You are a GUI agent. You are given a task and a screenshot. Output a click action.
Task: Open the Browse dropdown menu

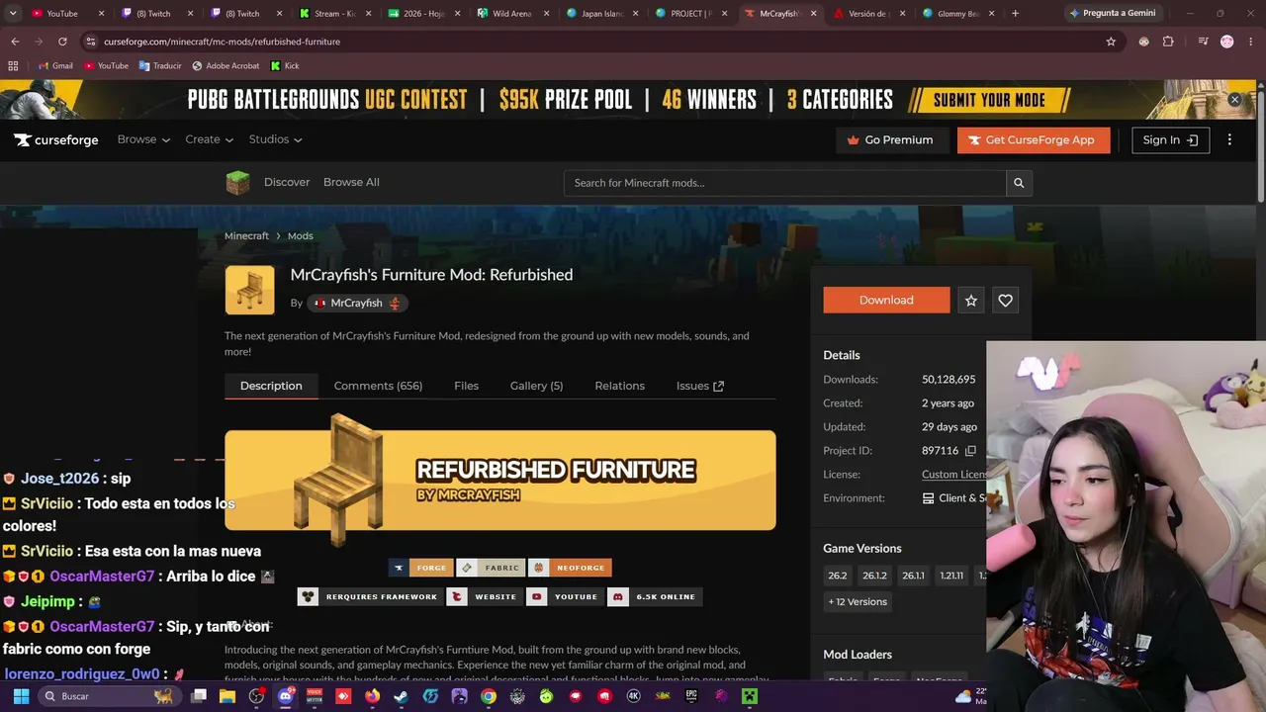(143, 139)
